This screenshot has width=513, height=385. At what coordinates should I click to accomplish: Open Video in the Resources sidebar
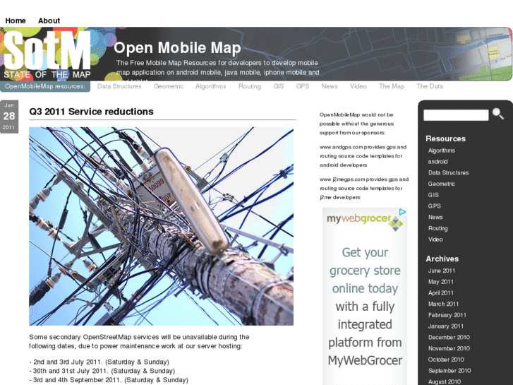(435, 239)
